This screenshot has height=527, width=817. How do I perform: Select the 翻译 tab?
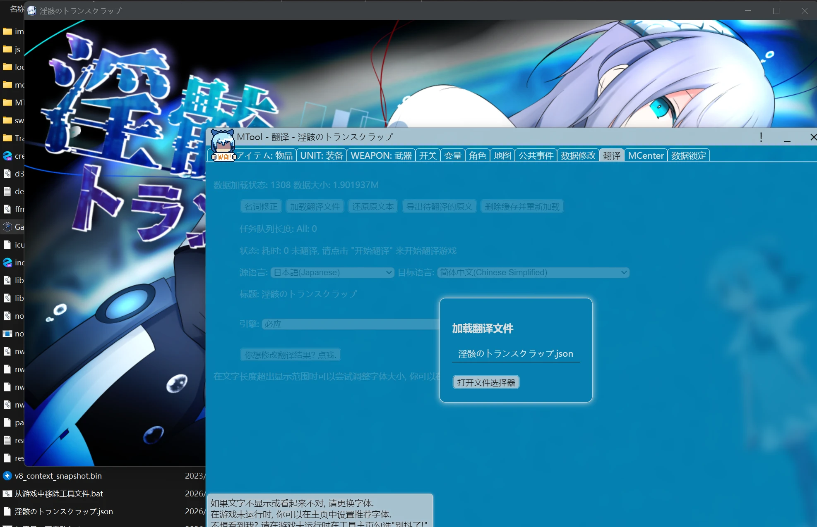[x=612, y=155]
